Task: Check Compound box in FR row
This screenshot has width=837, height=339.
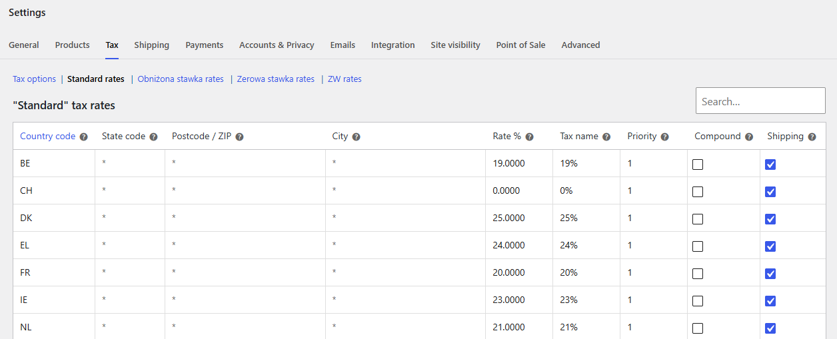Action: click(x=698, y=274)
